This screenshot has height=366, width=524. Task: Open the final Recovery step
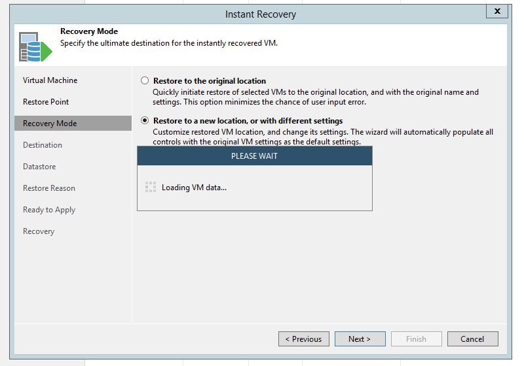pos(39,231)
